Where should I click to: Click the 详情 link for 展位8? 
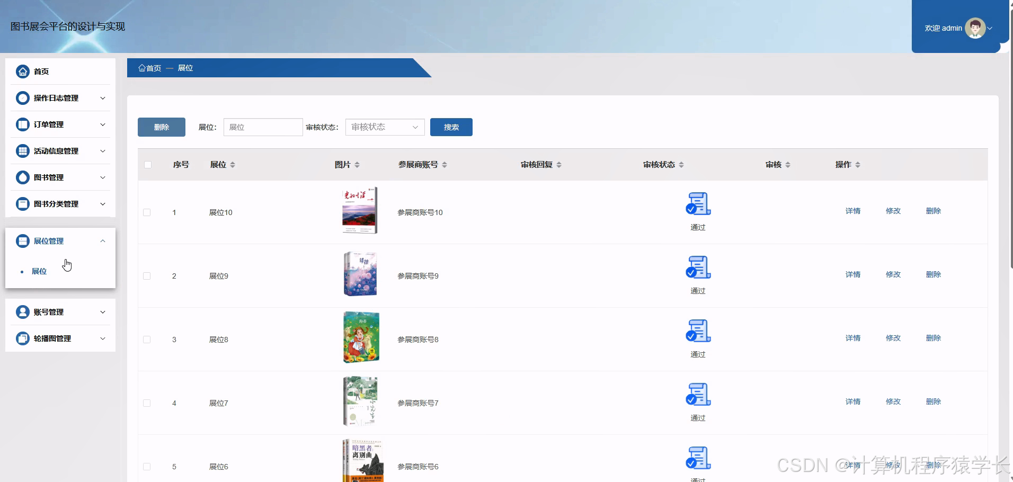click(853, 338)
